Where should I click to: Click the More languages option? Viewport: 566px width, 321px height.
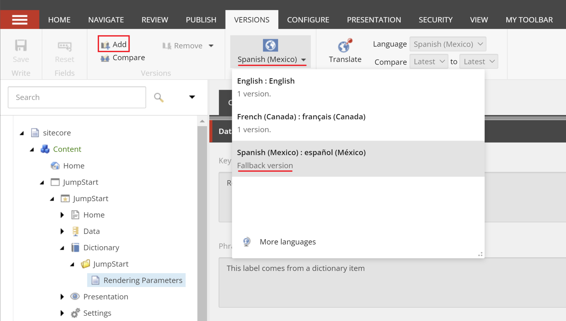[x=287, y=241]
